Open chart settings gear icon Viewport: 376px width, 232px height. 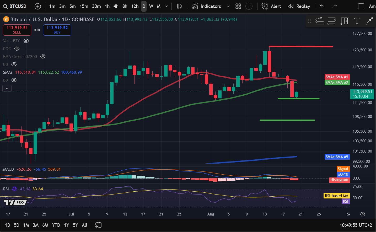coord(363,214)
